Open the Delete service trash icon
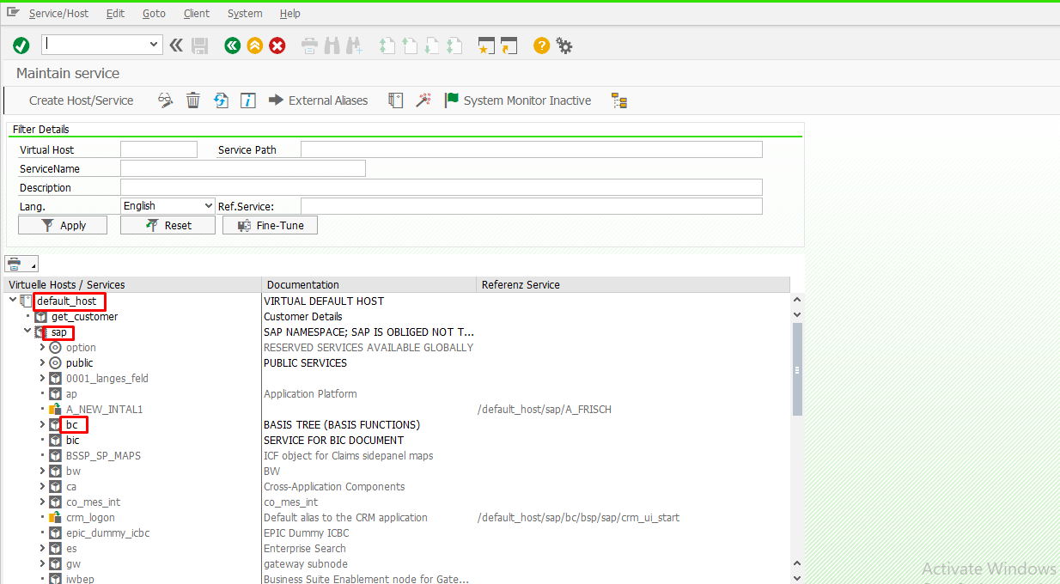This screenshot has height=584, width=1060. tap(192, 100)
